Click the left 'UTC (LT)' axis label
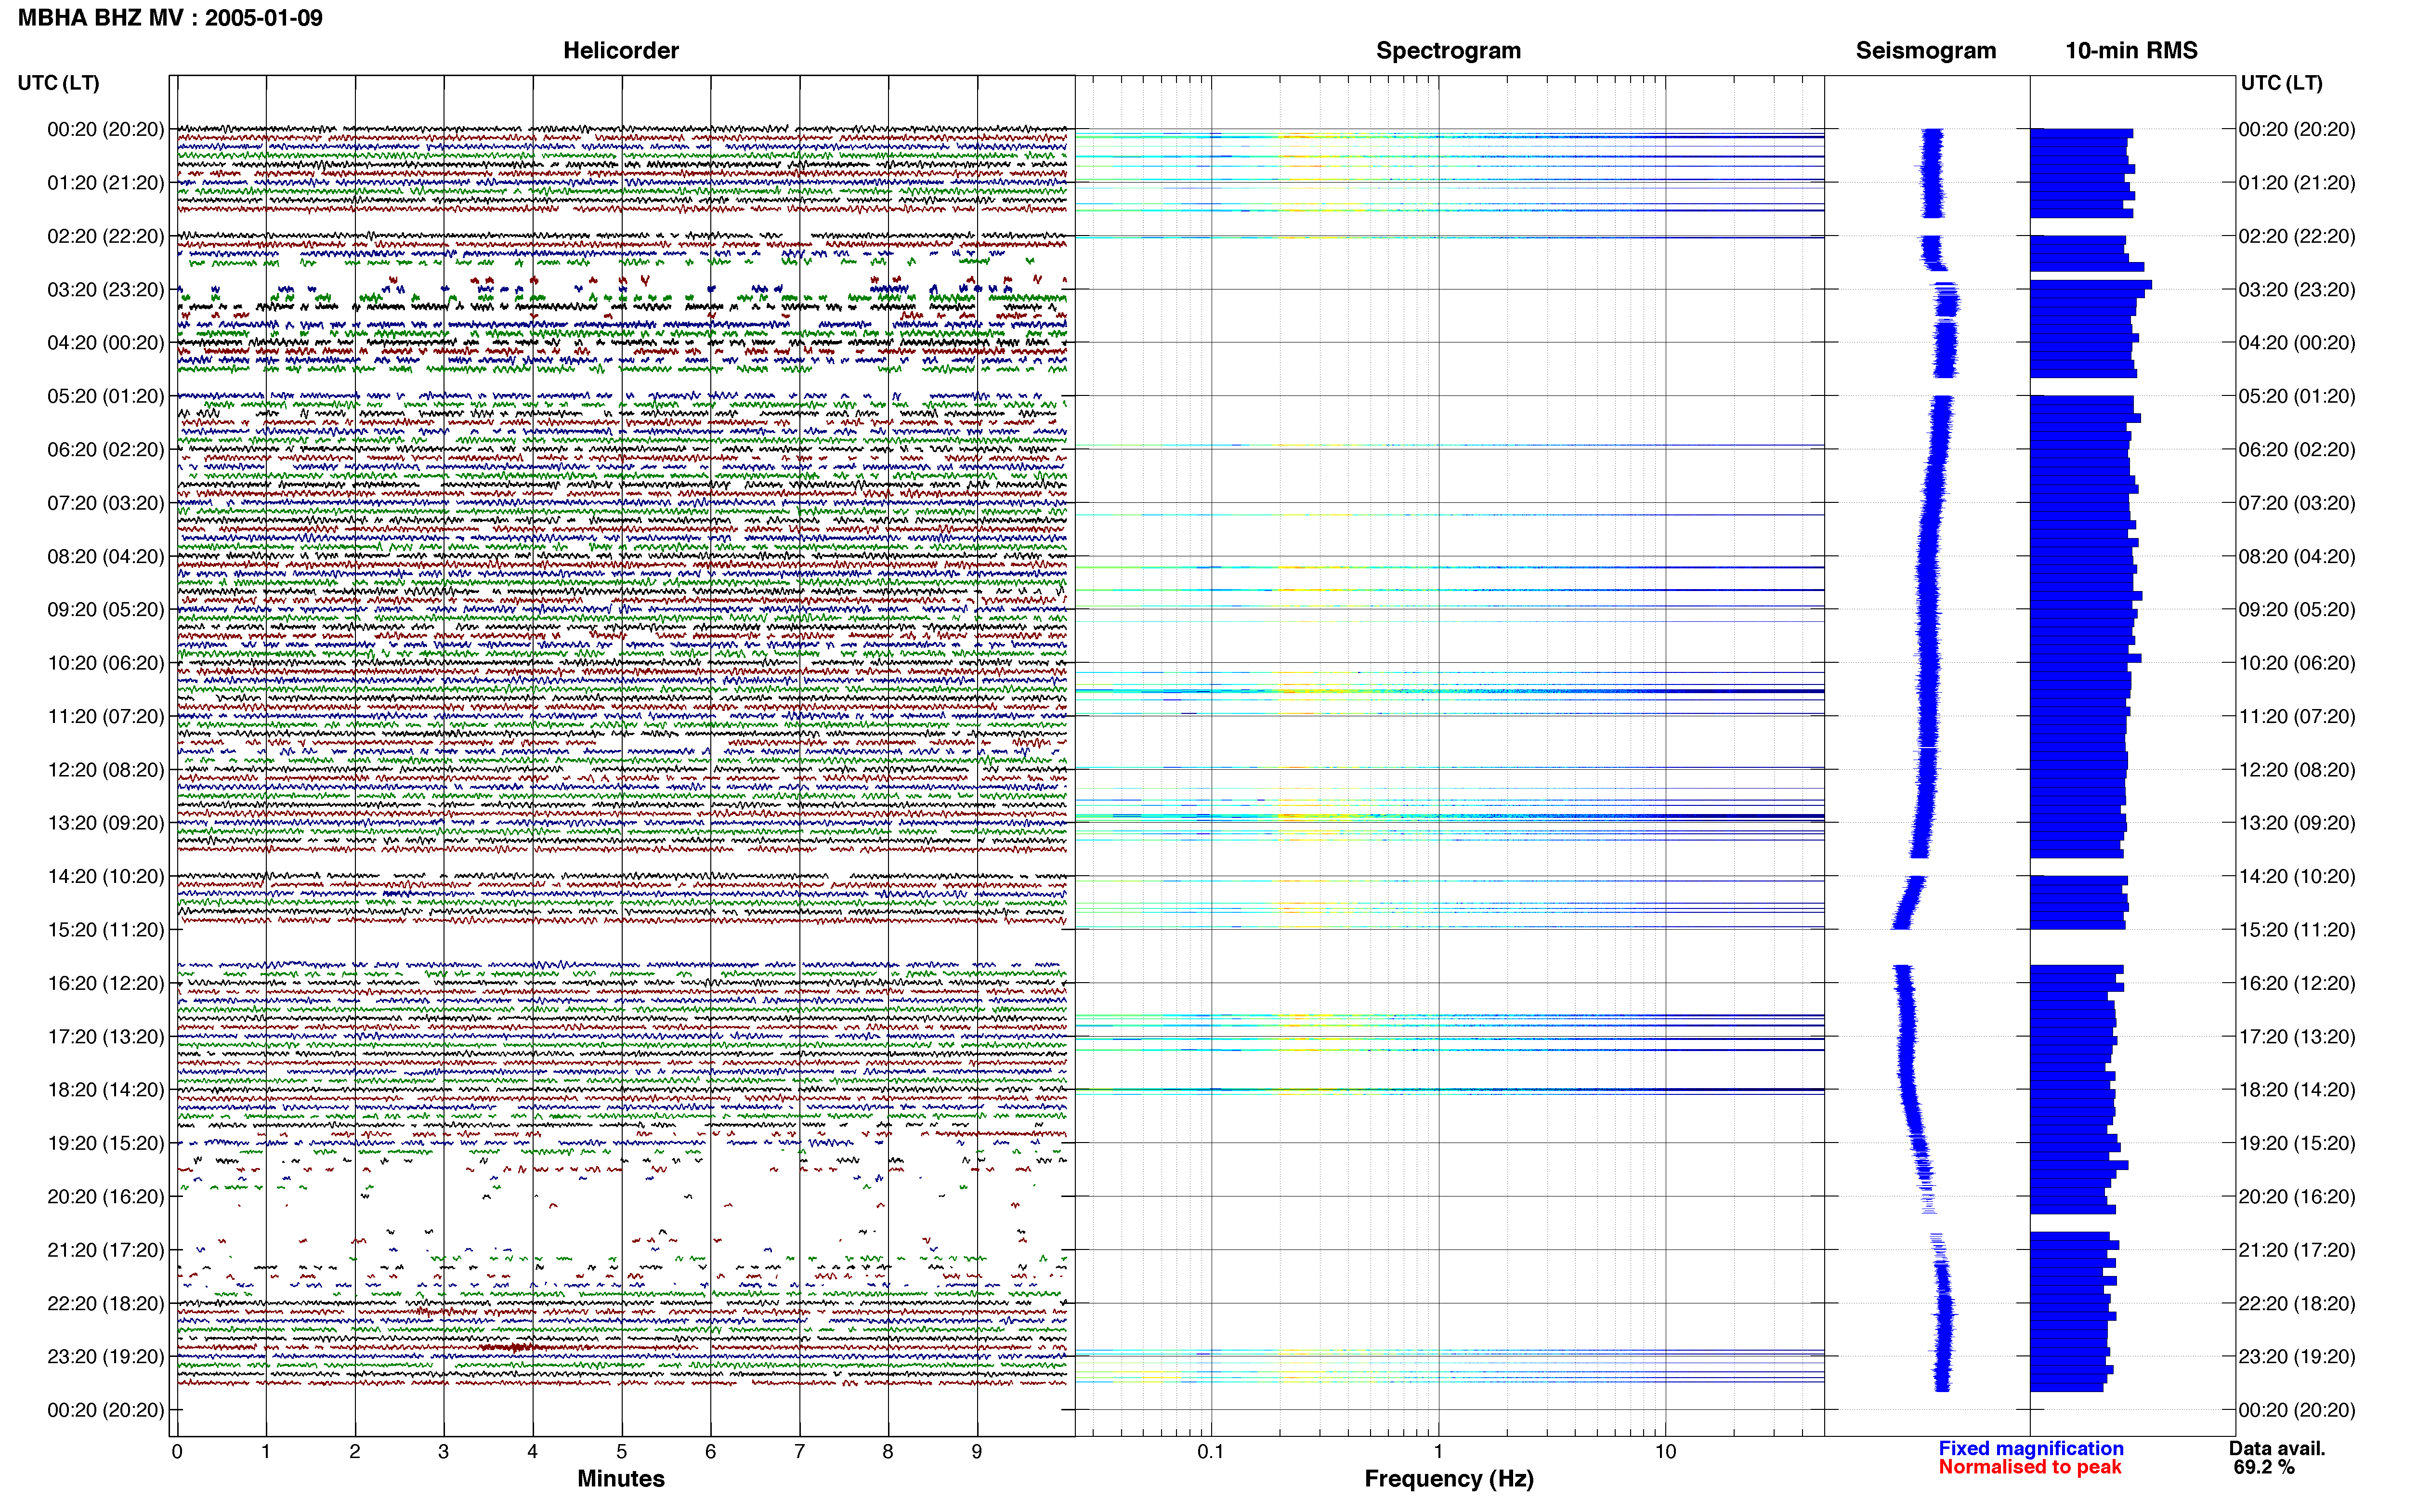Image resolution: width=2417 pixels, height=1512 pixels. point(58,83)
